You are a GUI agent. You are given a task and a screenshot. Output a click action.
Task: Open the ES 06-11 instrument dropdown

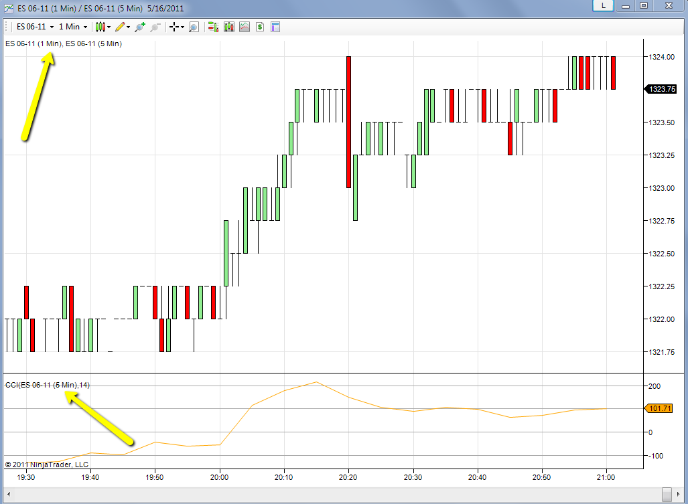click(35, 27)
